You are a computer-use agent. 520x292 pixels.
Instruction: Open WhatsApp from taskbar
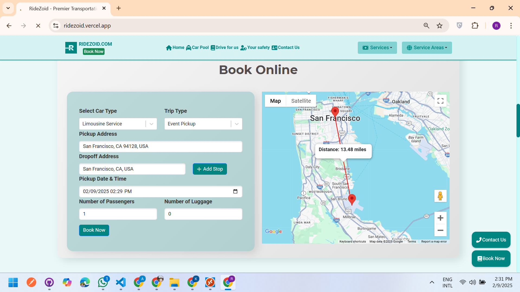103,283
